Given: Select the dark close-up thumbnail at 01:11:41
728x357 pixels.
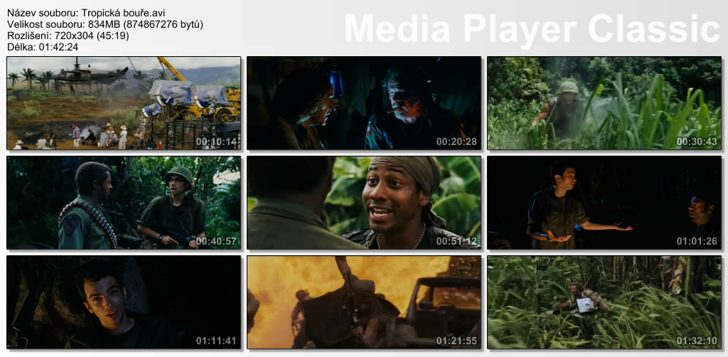Looking at the screenshot, I should click(x=124, y=302).
